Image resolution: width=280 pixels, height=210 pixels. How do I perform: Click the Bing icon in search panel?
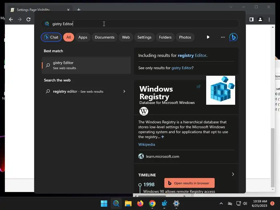point(234,37)
